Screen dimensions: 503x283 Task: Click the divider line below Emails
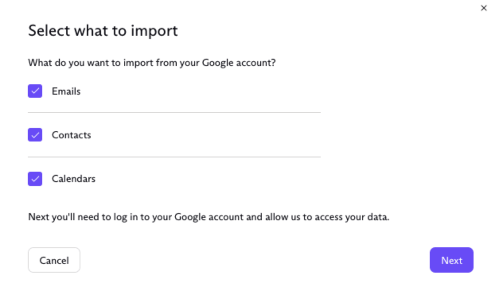pos(174,112)
